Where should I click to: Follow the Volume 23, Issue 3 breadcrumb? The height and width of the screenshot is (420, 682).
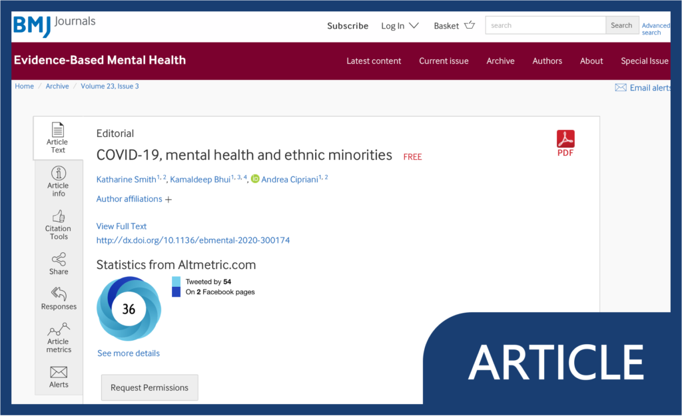[x=110, y=87]
